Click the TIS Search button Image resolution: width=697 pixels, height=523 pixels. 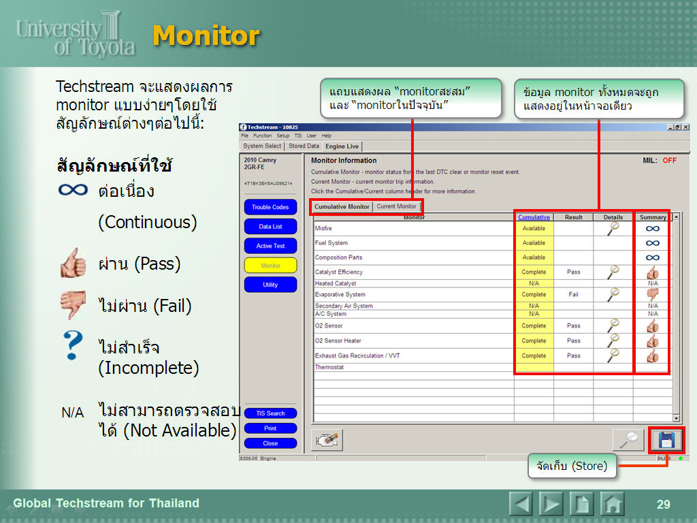click(x=270, y=413)
